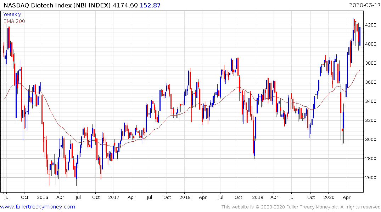Click the EMA 200 legend label
The image size is (381, 212).
(x=14, y=21)
